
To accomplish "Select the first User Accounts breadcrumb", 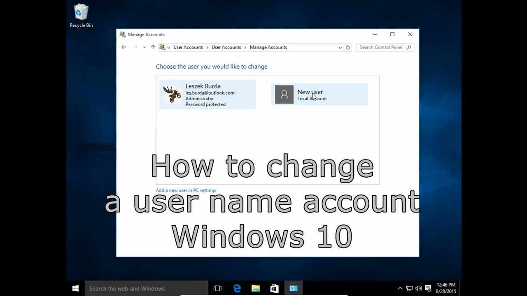I will [x=188, y=47].
